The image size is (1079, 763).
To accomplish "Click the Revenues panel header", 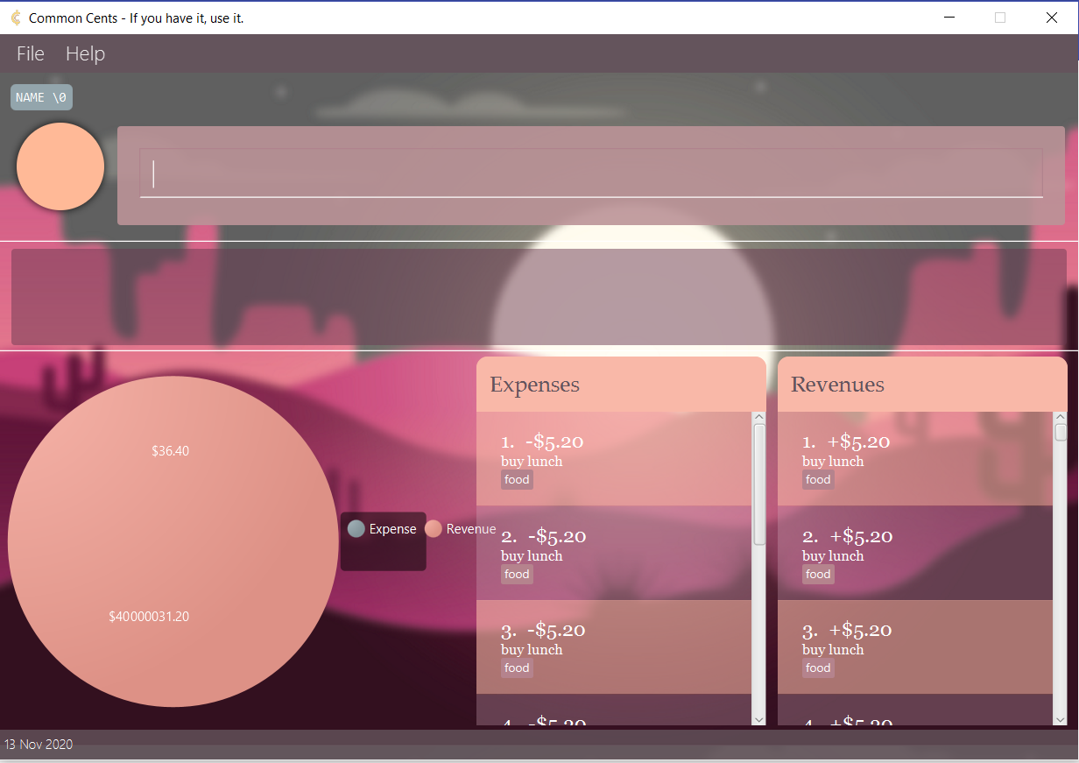I will 922,385.
